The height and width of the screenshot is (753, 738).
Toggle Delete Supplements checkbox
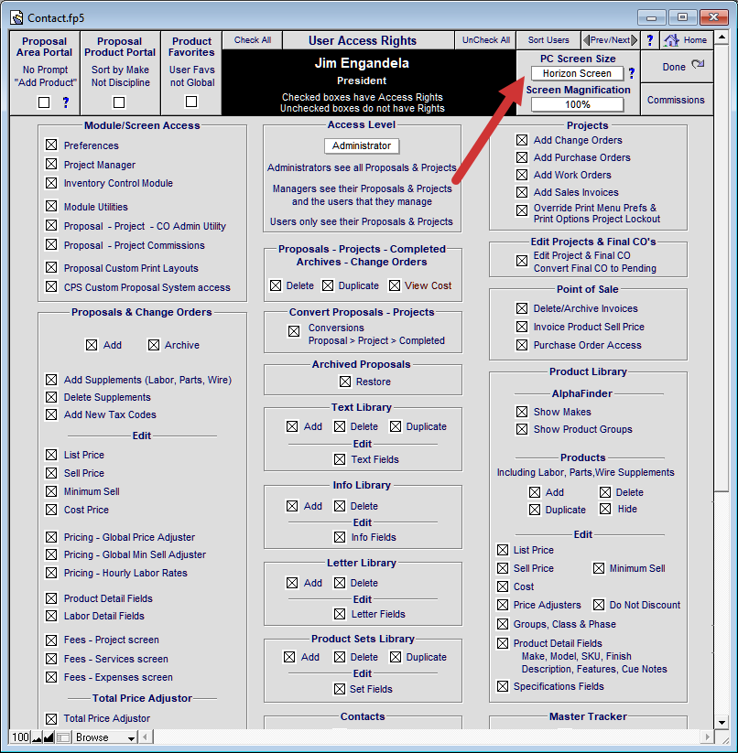(x=51, y=397)
